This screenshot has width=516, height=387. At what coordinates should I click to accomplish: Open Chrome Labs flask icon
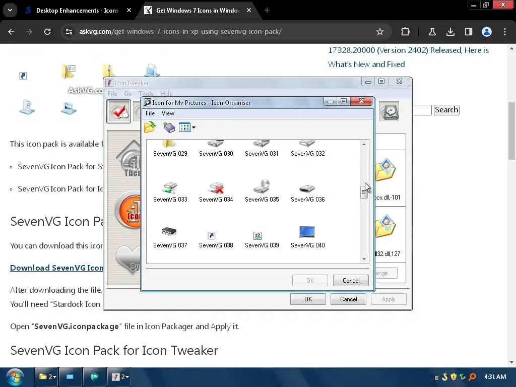[432, 32]
